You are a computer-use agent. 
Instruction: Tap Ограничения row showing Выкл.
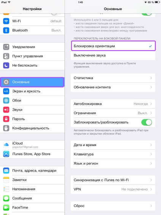(x=113, y=113)
